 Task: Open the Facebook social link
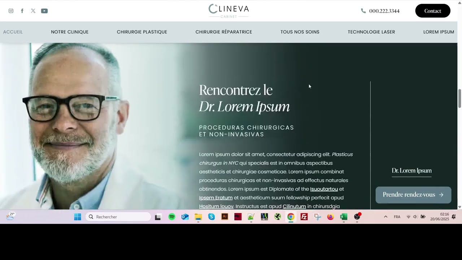click(x=22, y=11)
